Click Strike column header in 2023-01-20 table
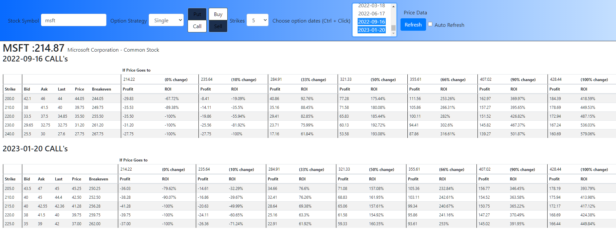Screen dimensions: 616x235 click(x=10, y=179)
